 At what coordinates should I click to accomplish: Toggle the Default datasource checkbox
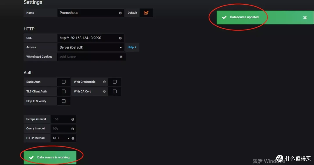(x=146, y=13)
